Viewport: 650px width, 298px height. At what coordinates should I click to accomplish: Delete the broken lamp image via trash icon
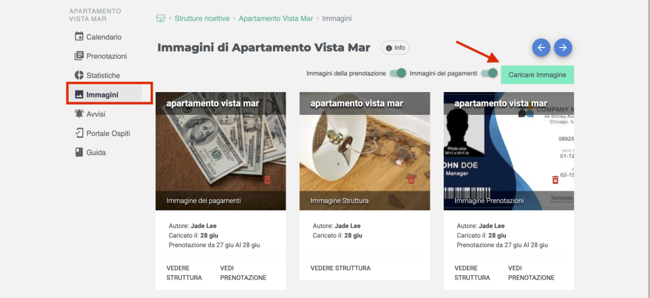411,180
